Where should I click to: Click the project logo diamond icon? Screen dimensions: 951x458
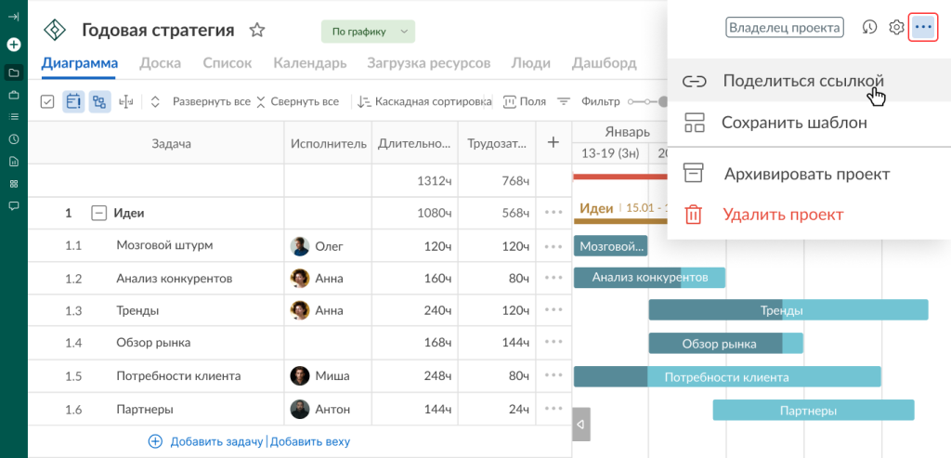point(55,30)
